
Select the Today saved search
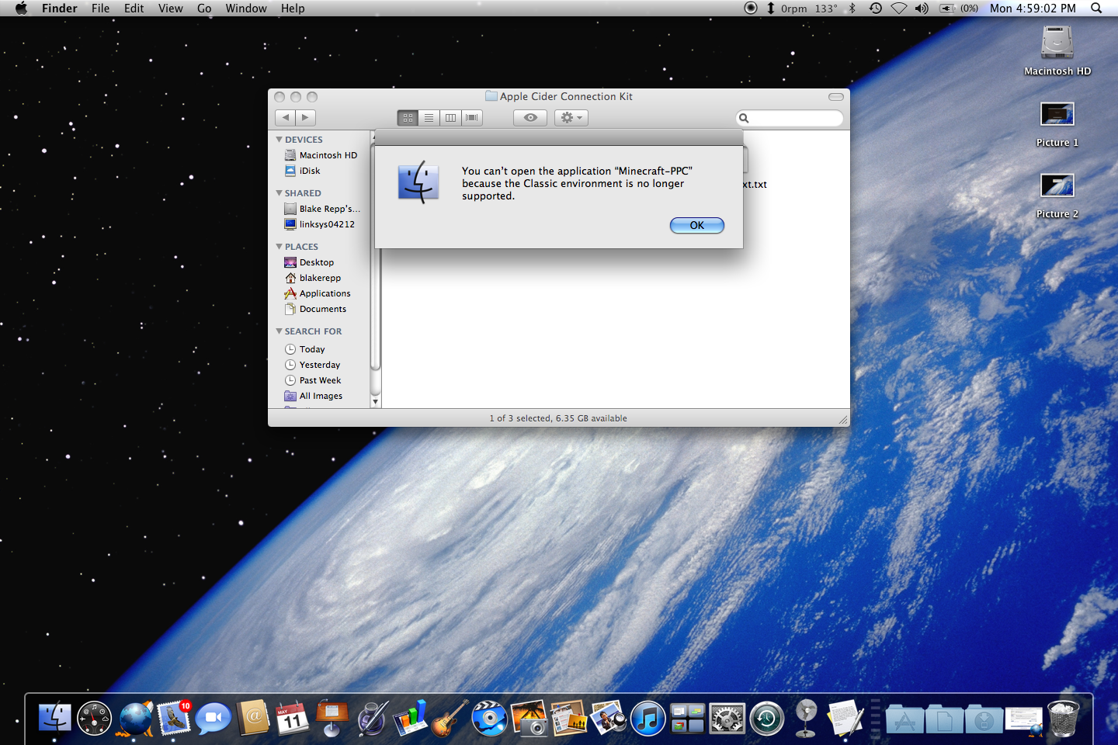click(304, 349)
